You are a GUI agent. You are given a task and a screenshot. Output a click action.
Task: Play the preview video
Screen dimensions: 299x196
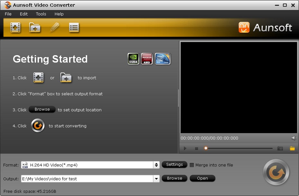[x=185, y=148]
